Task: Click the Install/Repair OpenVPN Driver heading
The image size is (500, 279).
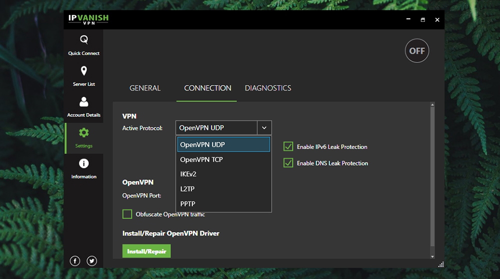Action: [171, 233]
